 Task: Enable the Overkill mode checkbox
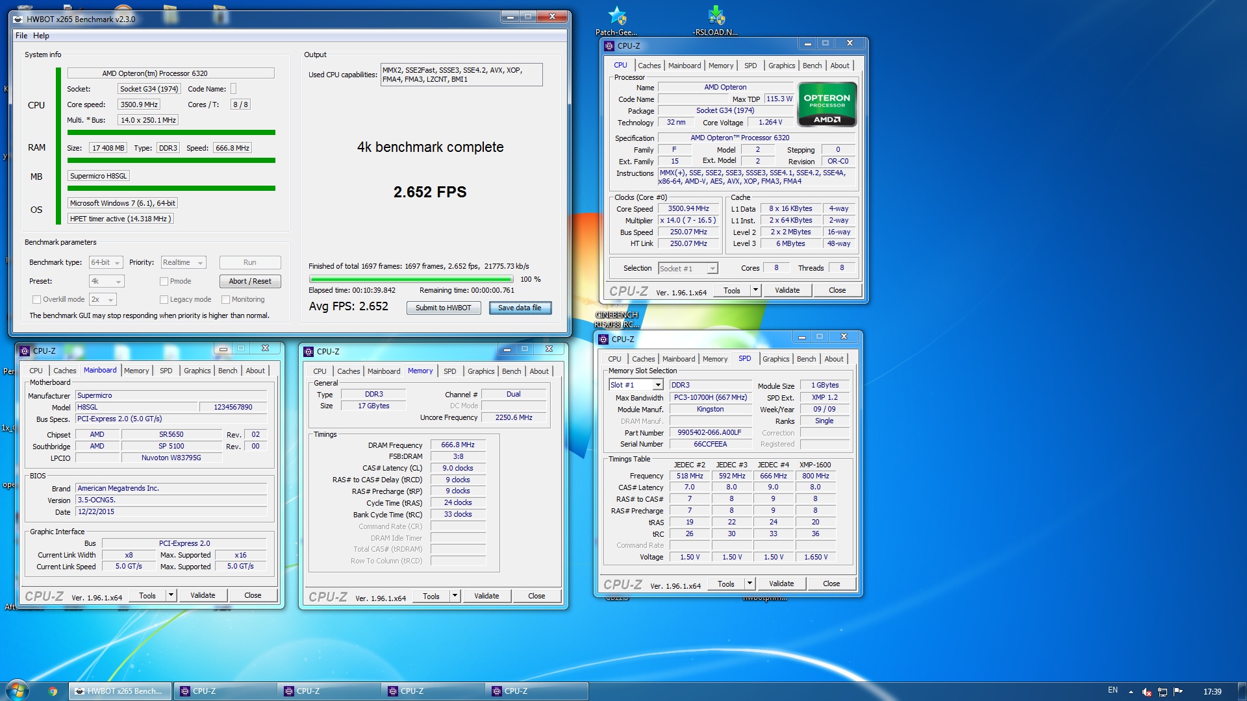click(36, 300)
